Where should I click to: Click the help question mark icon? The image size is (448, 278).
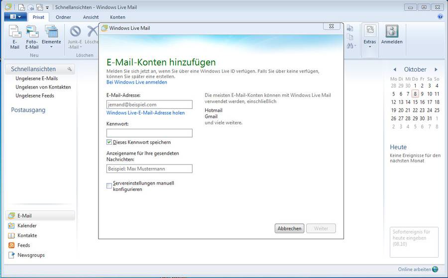440,16
